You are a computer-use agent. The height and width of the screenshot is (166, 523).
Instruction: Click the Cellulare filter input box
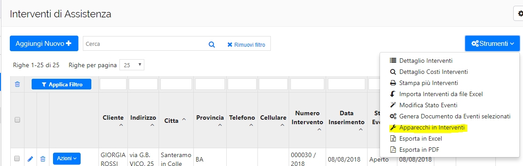[x=273, y=84]
